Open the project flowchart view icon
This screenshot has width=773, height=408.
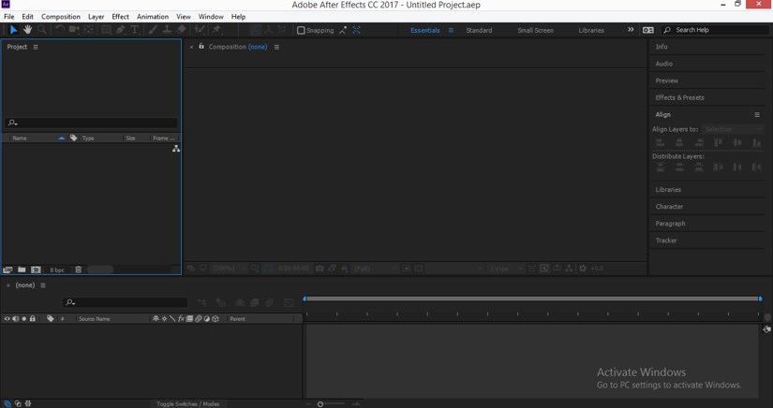click(176, 149)
